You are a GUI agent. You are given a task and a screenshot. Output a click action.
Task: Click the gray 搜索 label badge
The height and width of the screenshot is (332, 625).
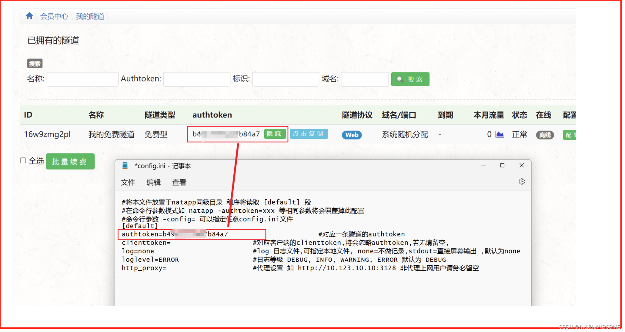(x=35, y=64)
